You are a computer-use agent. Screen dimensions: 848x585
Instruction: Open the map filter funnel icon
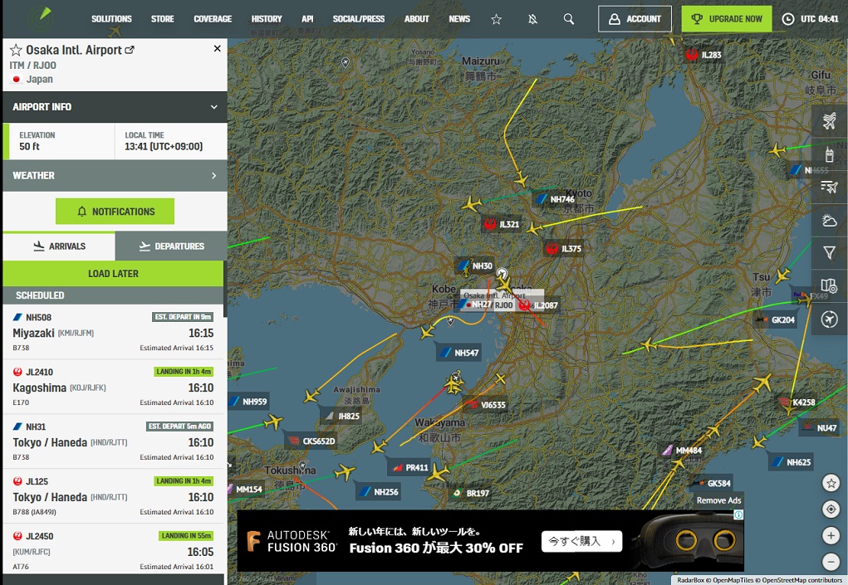829,252
